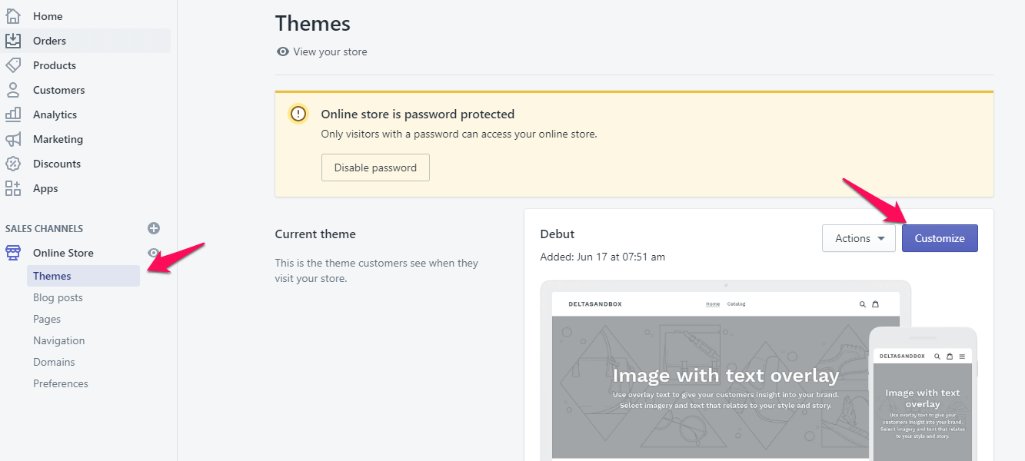1025x461 pixels.
Task: Click the Online Store storefront icon
Action: (13, 253)
